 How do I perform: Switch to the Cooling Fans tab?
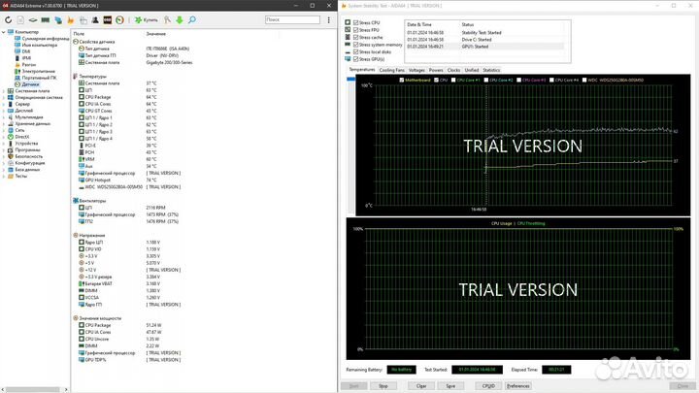click(x=392, y=71)
